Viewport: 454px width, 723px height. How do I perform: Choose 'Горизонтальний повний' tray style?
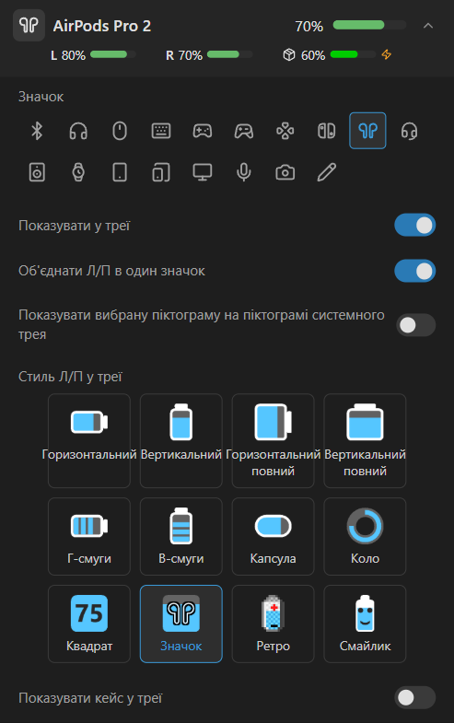click(273, 441)
